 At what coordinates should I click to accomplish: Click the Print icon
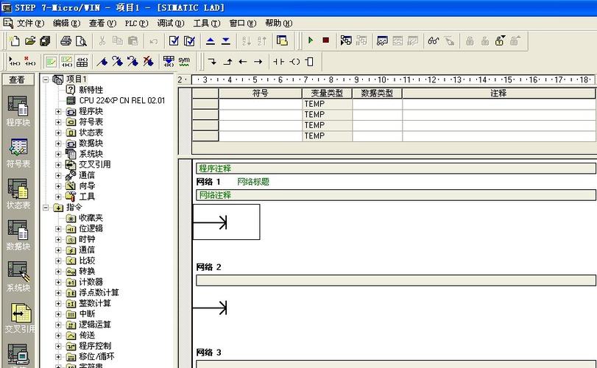click(x=66, y=40)
